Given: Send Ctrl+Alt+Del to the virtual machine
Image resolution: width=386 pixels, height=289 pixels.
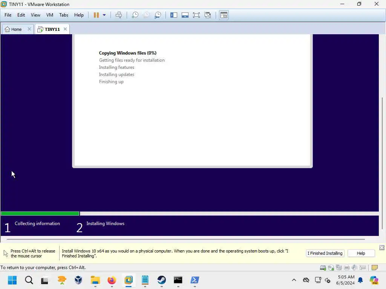Looking at the screenshot, I should click(x=119, y=15).
